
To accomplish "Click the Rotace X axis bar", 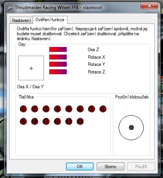I will 58,57.
